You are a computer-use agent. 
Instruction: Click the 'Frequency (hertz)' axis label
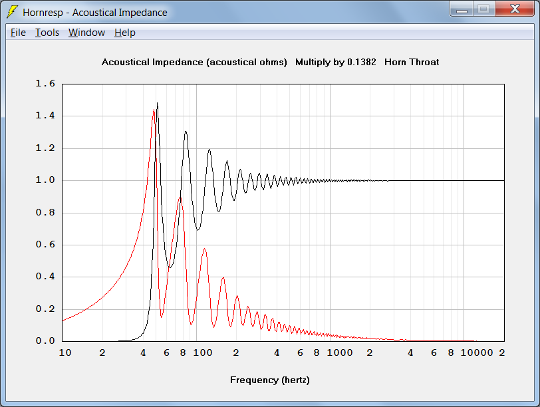269,380
